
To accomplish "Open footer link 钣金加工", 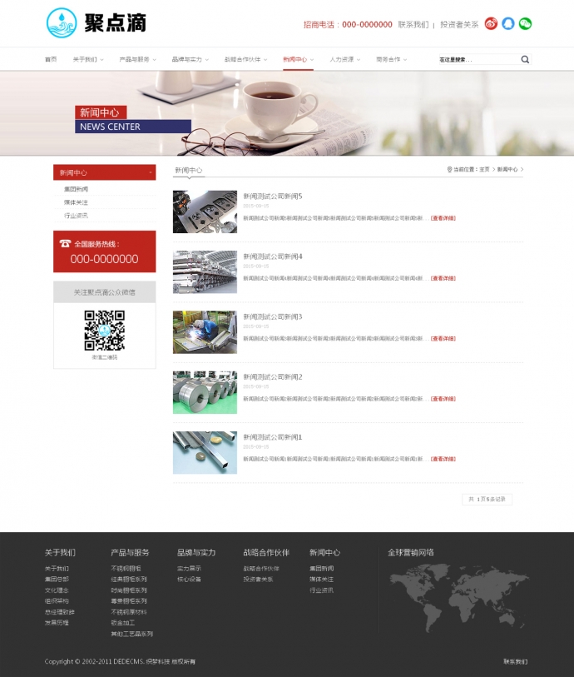I will coord(123,623).
